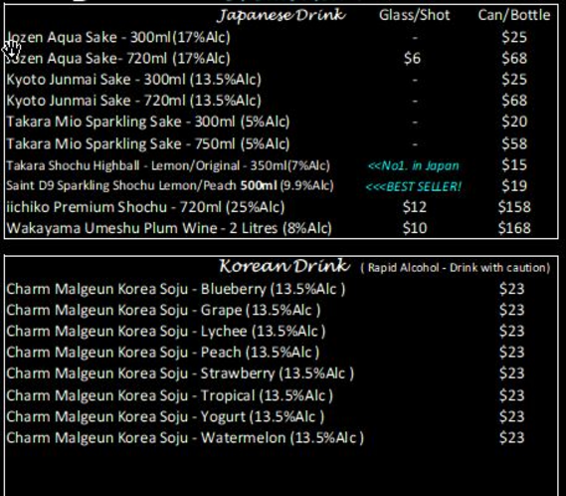Image resolution: width=566 pixels, height=496 pixels.
Task: Select Kyoto Junmai Sake 300ml item
Action: [133, 80]
